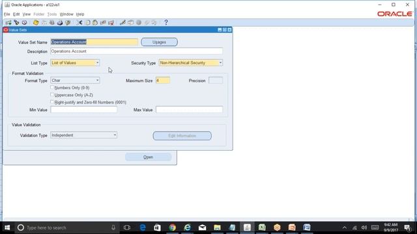Click the Edit Information button

[182, 136]
